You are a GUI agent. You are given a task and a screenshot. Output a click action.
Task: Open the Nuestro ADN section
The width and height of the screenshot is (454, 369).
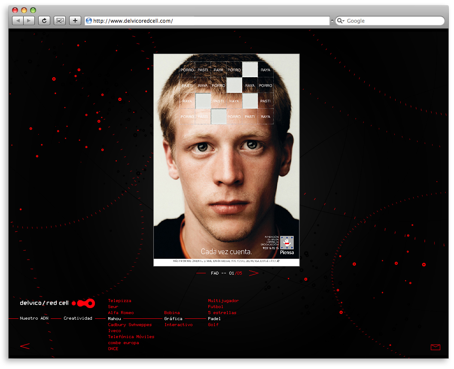click(34, 318)
